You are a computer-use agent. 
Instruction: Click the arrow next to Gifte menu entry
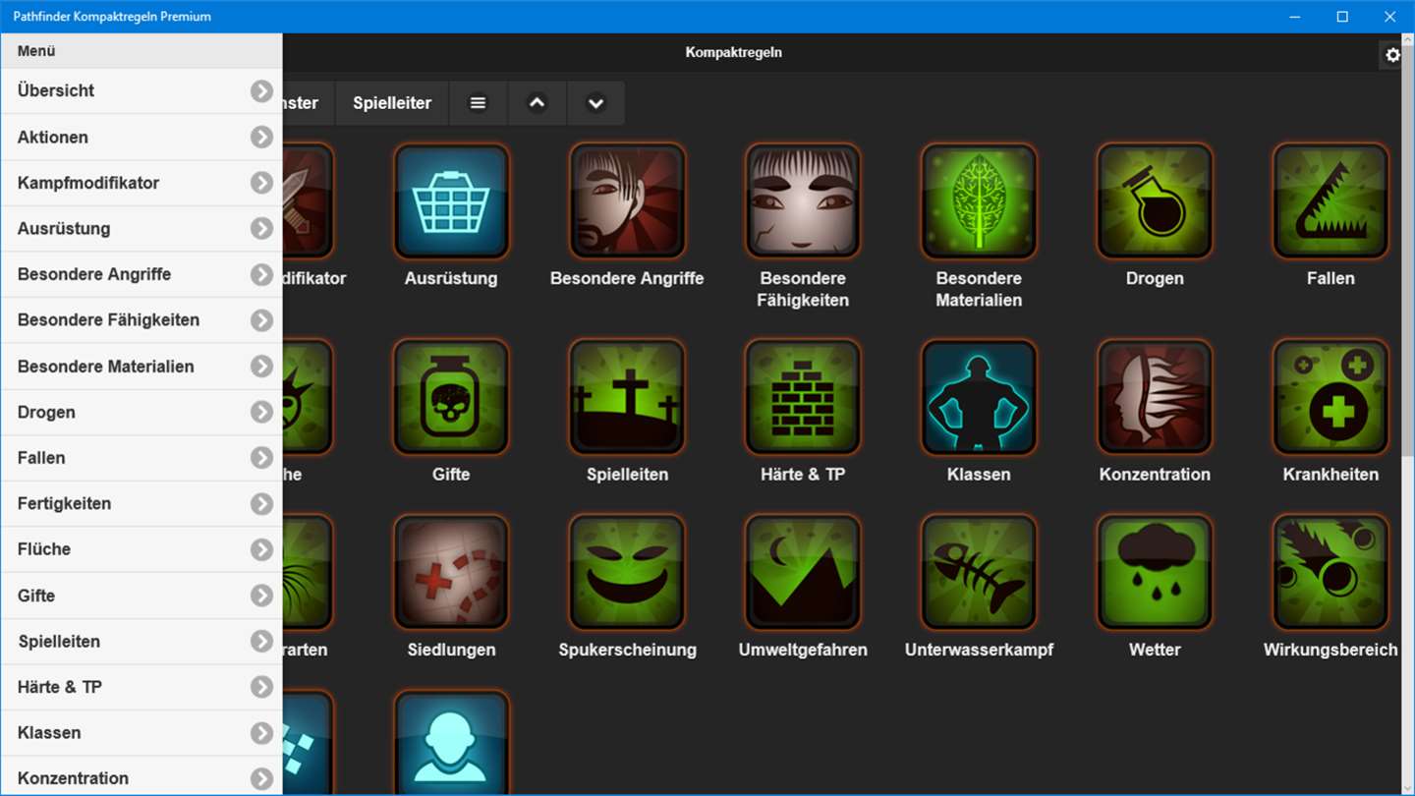[261, 596]
